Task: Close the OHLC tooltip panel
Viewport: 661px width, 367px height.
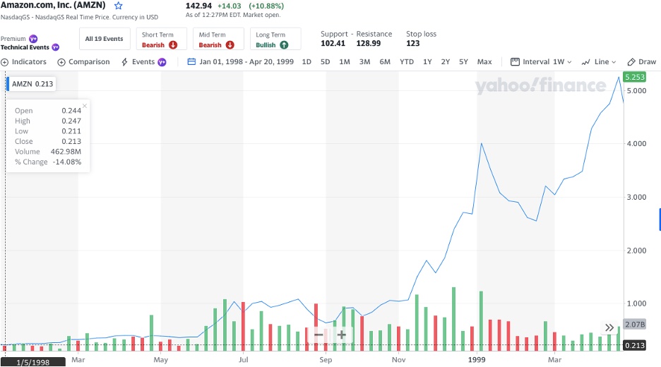Action: (x=85, y=106)
